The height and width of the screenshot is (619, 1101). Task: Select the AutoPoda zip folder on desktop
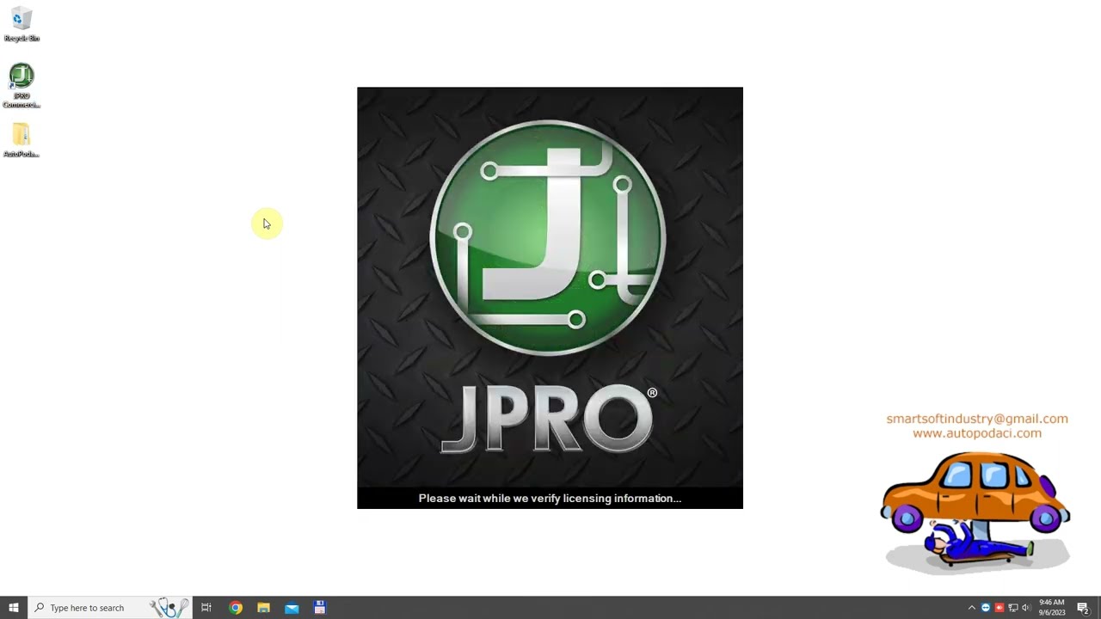coord(22,140)
